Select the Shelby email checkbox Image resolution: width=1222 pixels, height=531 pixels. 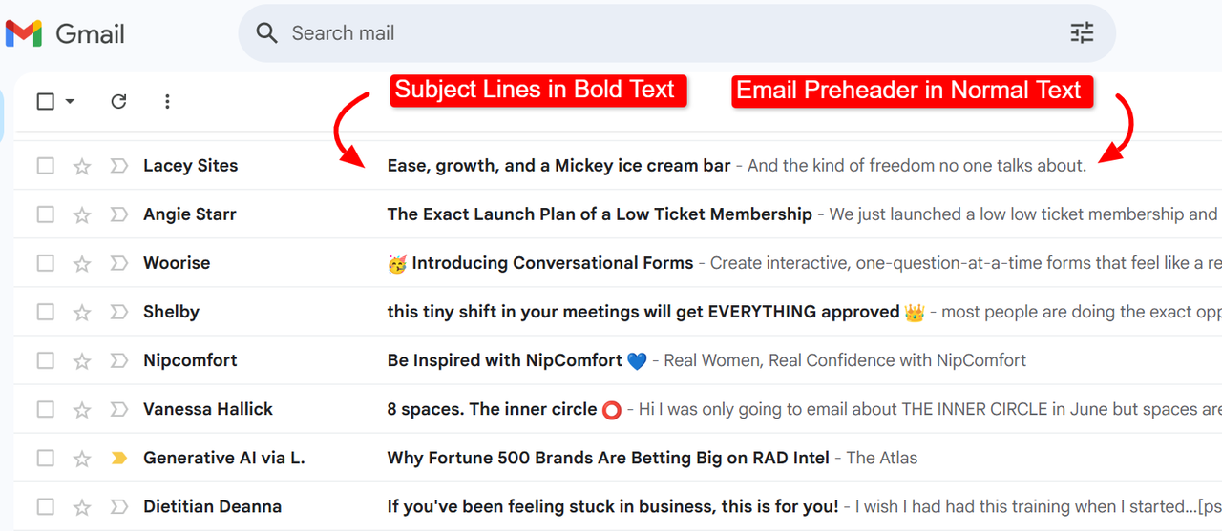[x=45, y=312]
